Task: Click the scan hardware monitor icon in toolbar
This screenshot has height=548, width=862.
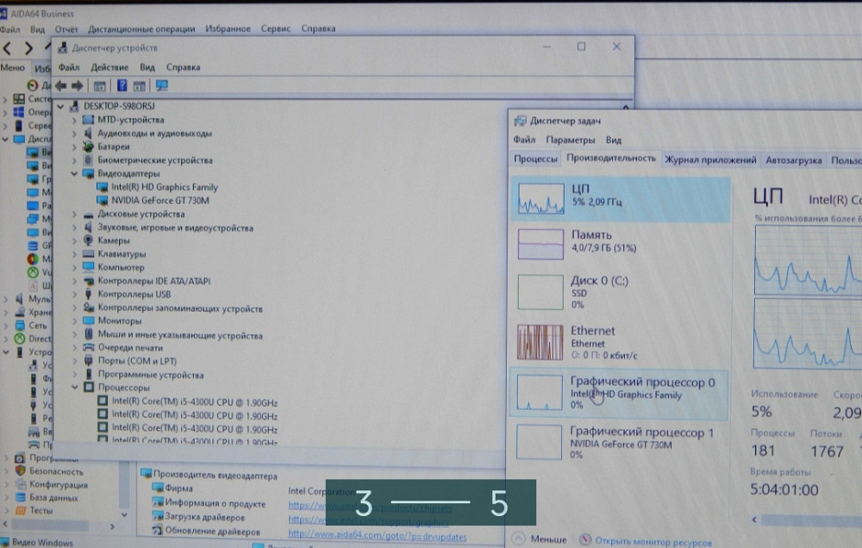Action: (161, 85)
